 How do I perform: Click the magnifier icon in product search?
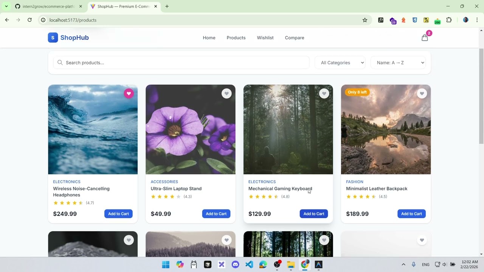pos(60,63)
